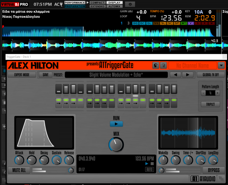
Task: Select deck number 3
Action: 128,23
